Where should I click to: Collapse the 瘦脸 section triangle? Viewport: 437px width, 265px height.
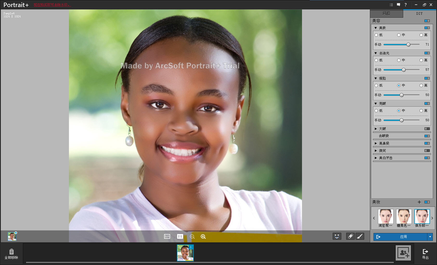376,78
